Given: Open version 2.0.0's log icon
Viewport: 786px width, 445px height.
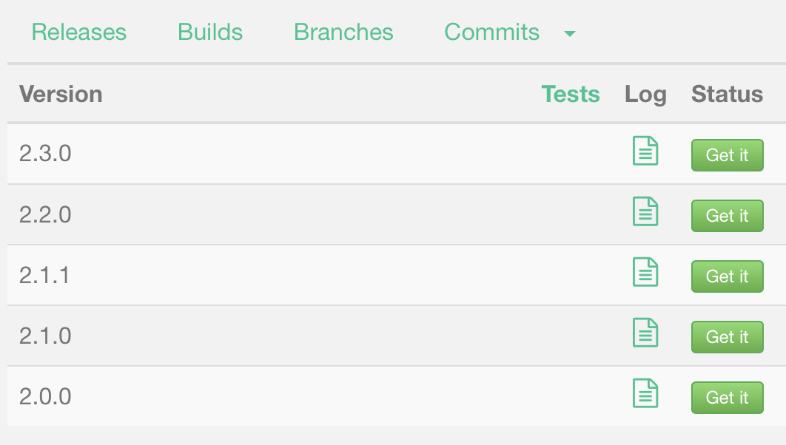Looking at the screenshot, I should tap(645, 393).
